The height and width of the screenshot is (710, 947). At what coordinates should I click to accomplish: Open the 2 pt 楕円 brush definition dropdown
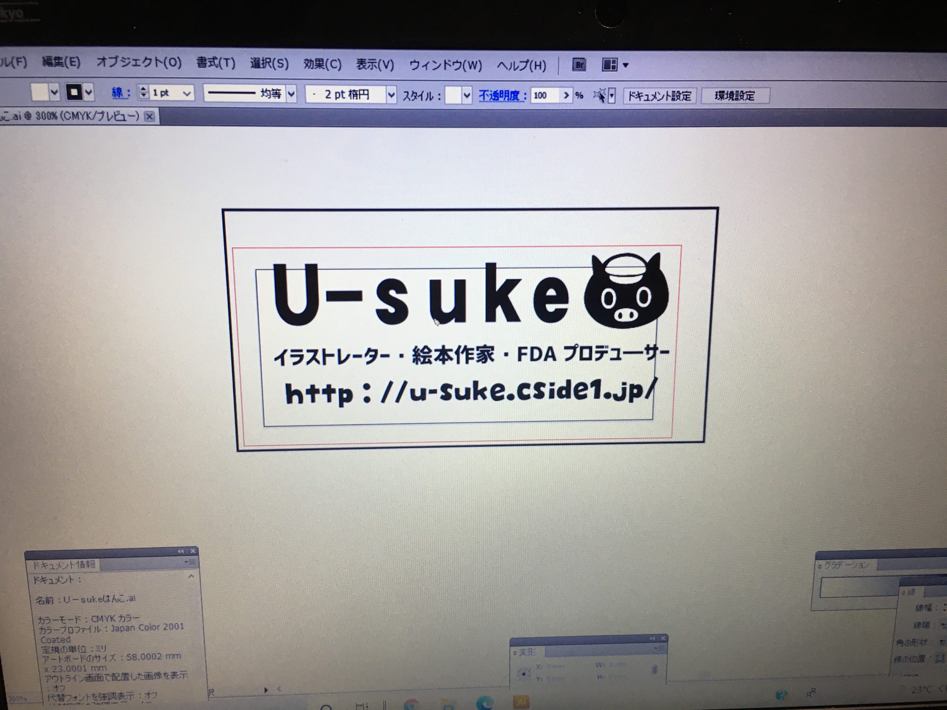point(391,95)
